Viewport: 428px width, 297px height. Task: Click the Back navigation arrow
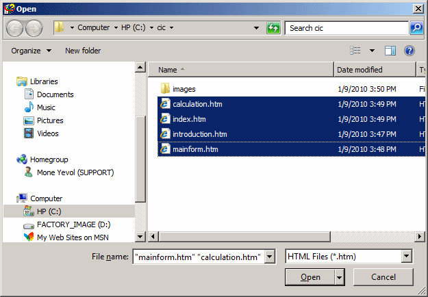point(14,28)
